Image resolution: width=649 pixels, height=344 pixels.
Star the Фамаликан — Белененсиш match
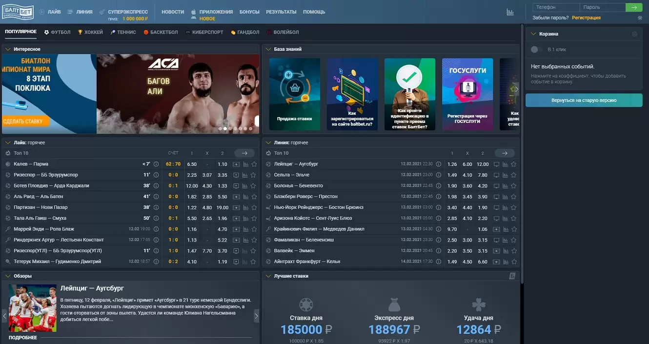click(513, 240)
